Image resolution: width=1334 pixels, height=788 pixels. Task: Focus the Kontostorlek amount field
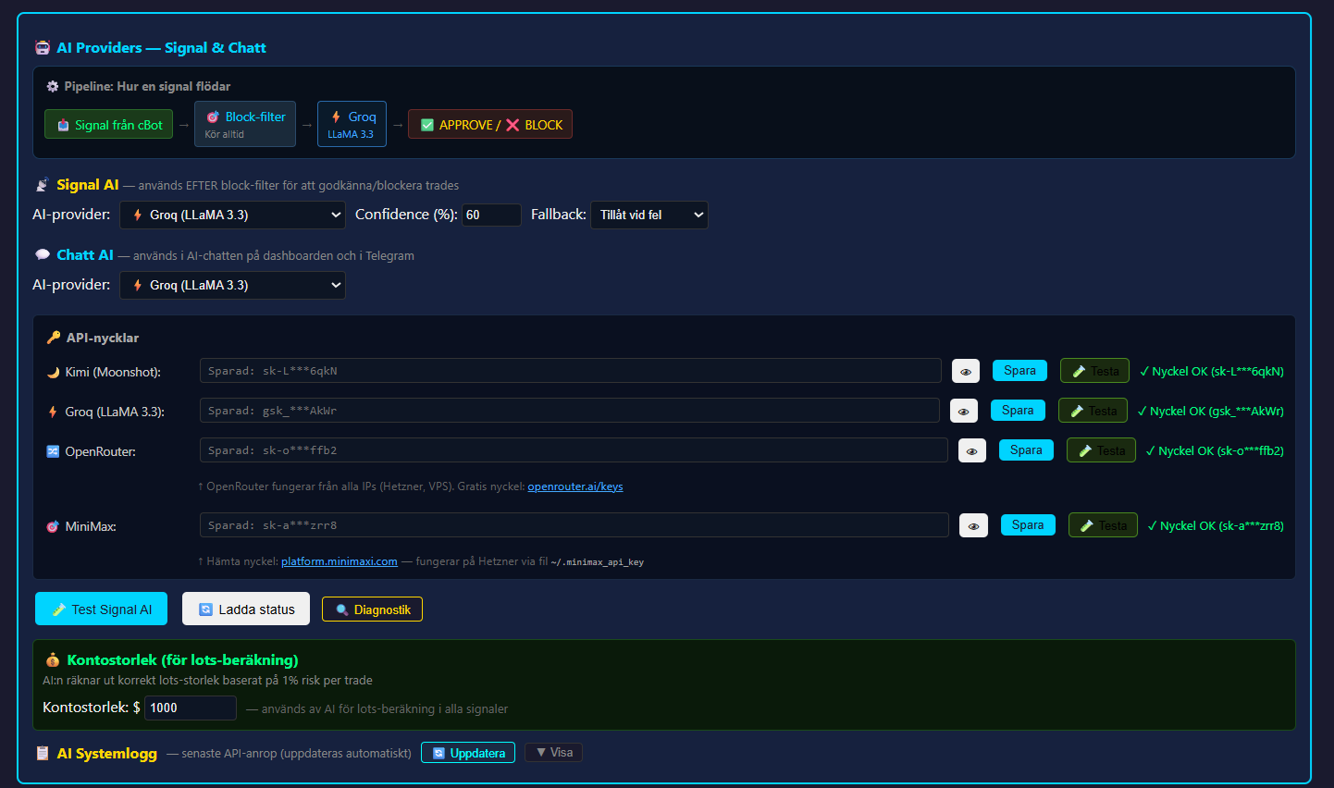point(191,708)
